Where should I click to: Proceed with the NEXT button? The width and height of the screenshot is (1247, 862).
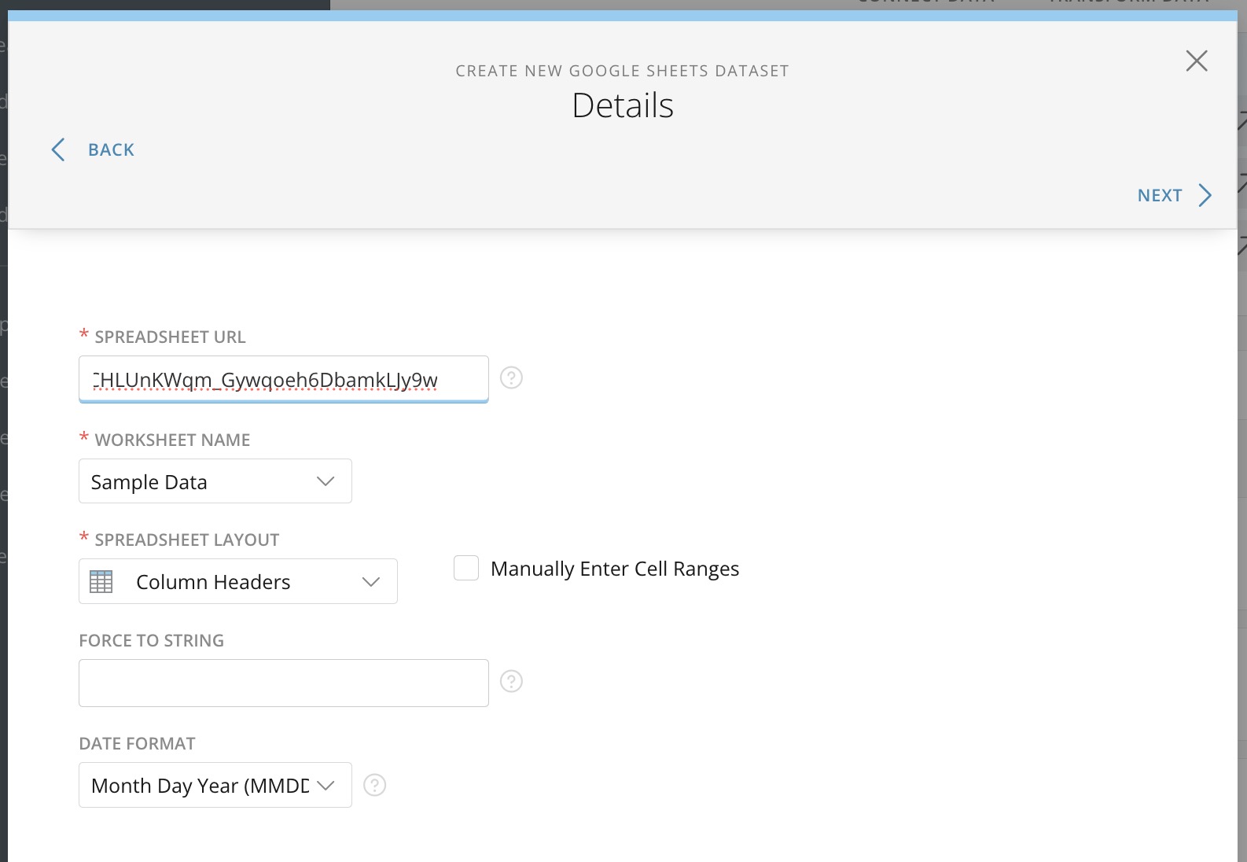(x=1159, y=195)
